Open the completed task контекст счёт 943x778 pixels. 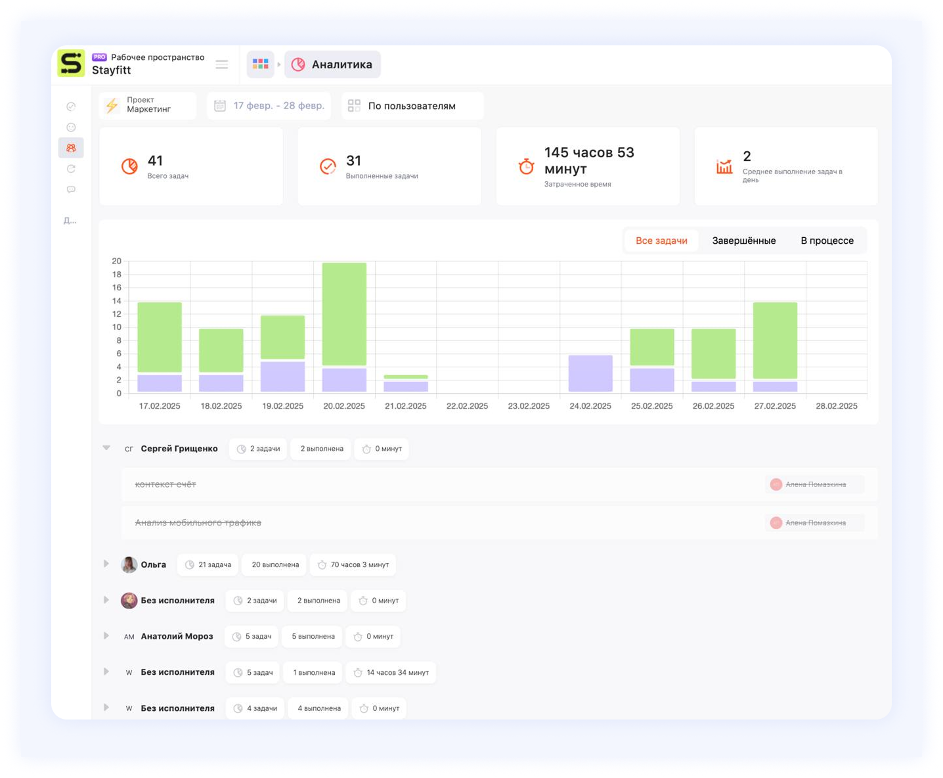point(165,484)
